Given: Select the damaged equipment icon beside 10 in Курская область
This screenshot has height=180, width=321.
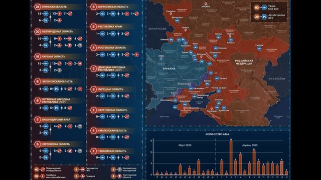Looking at the screenshot, I should [x=59, y=63].
